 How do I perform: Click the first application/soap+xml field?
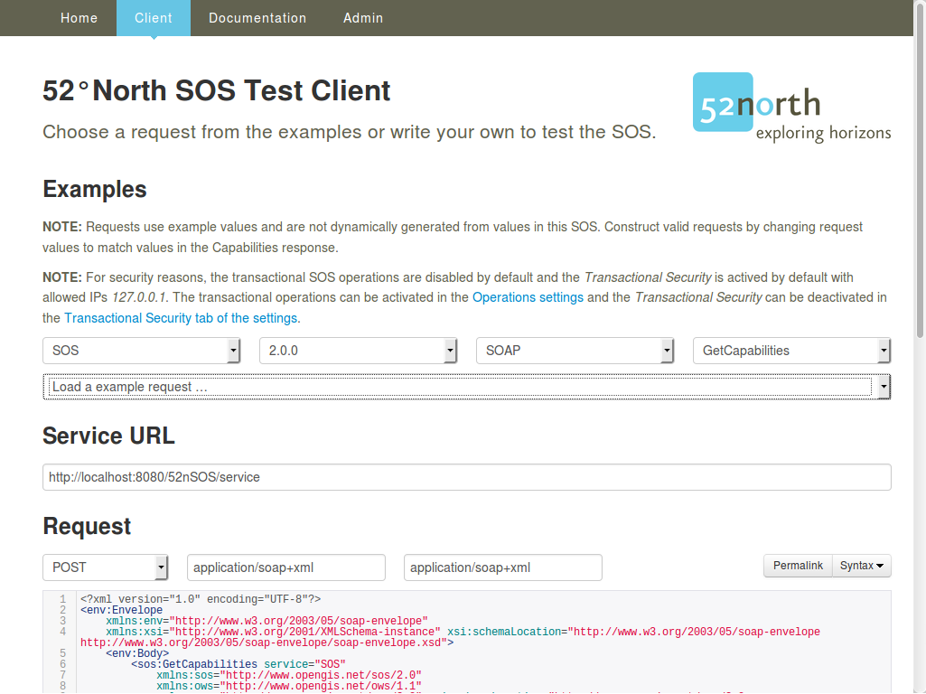286,567
